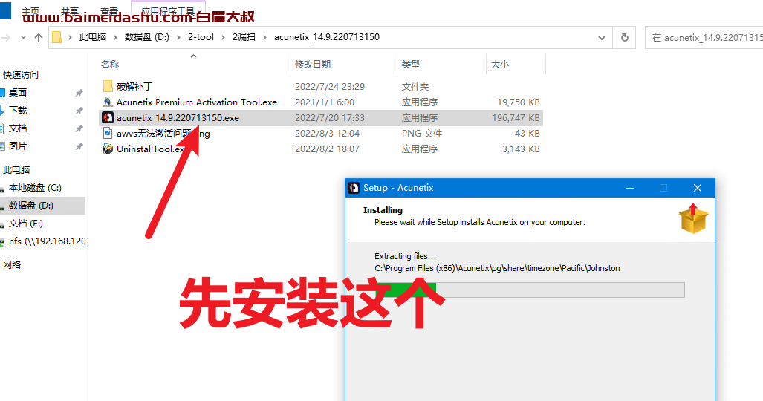Screen dimensions: 763x401
Task: Select the awvs PNG file icon
Action: coord(108,134)
